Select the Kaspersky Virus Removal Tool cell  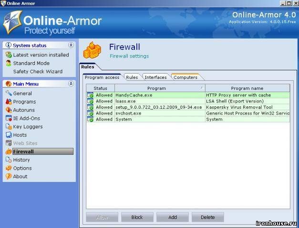pyautogui.click(x=247, y=107)
